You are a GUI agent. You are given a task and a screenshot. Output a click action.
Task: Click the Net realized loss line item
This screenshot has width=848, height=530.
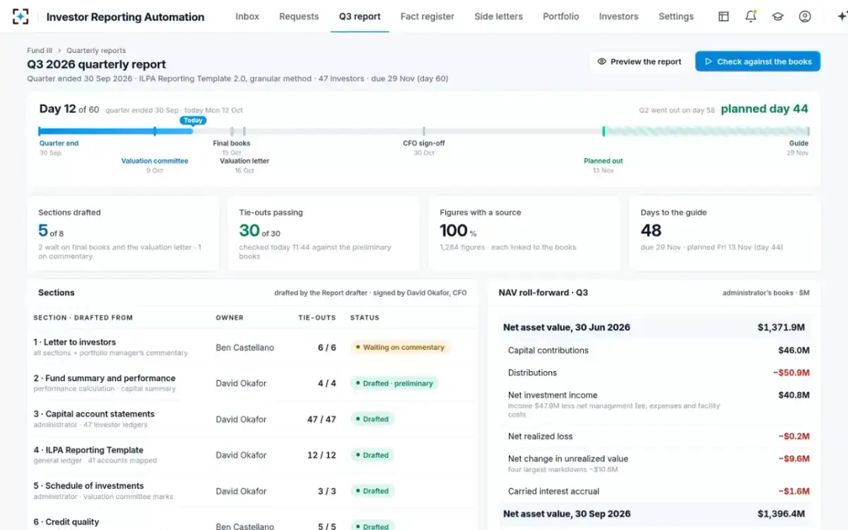pyautogui.click(x=654, y=436)
